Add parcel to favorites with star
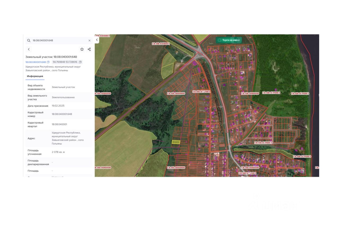The height and width of the screenshot is (240, 339). click(82, 49)
